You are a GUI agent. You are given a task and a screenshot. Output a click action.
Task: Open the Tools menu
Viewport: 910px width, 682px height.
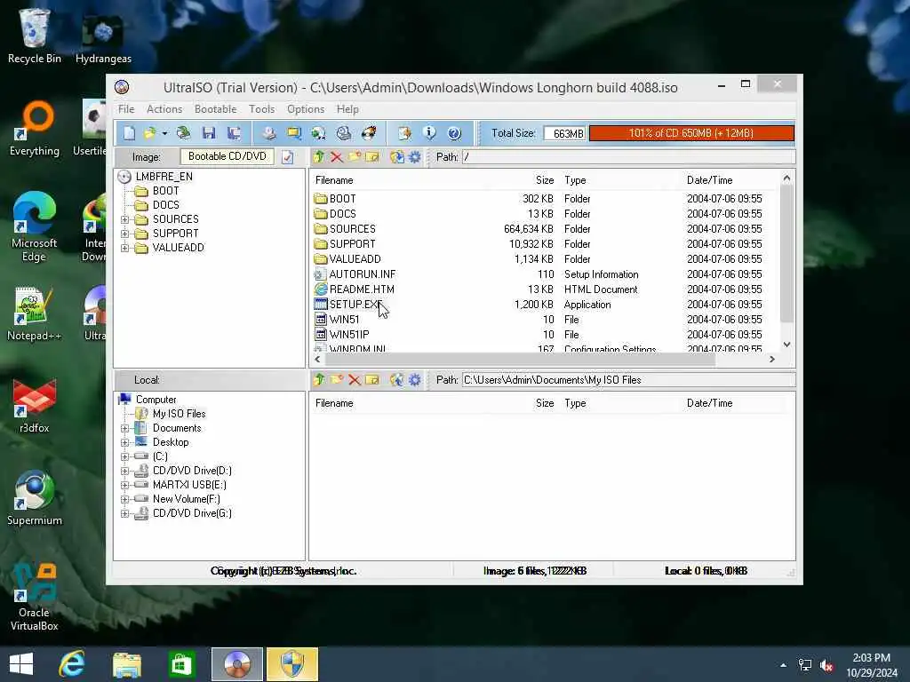[x=262, y=109]
